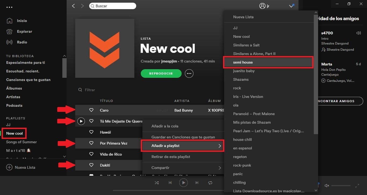The image size is (367, 195).
Task: Click the muted volume speaker icon
Action: point(327,186)
